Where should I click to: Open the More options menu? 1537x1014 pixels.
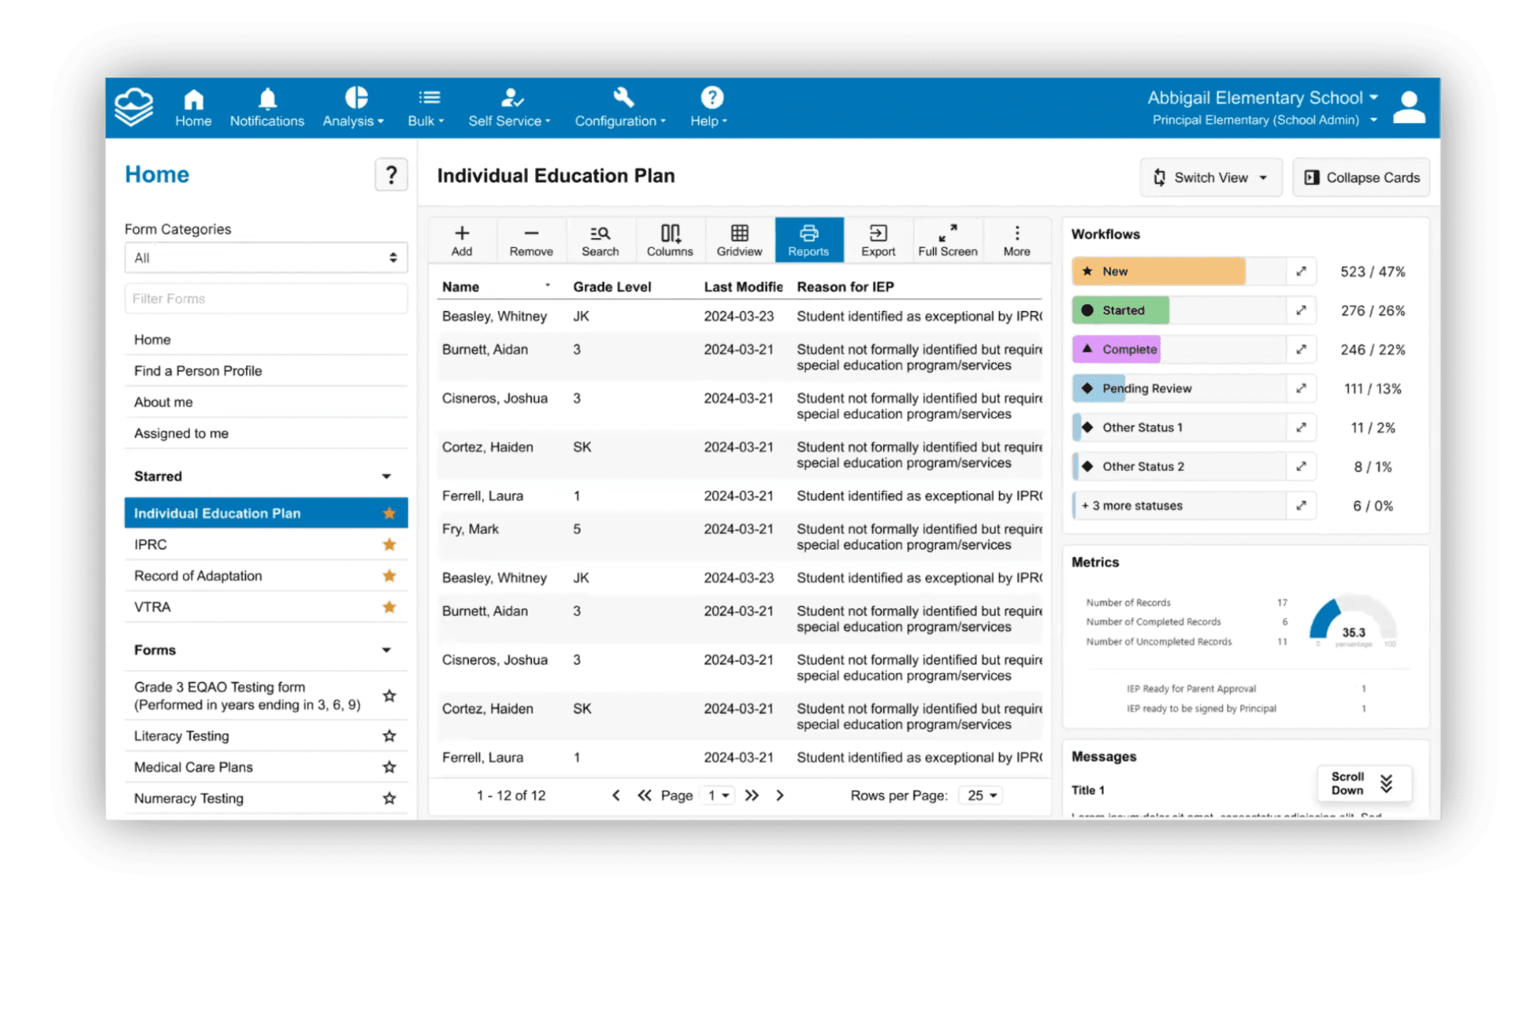point(1017,240)
